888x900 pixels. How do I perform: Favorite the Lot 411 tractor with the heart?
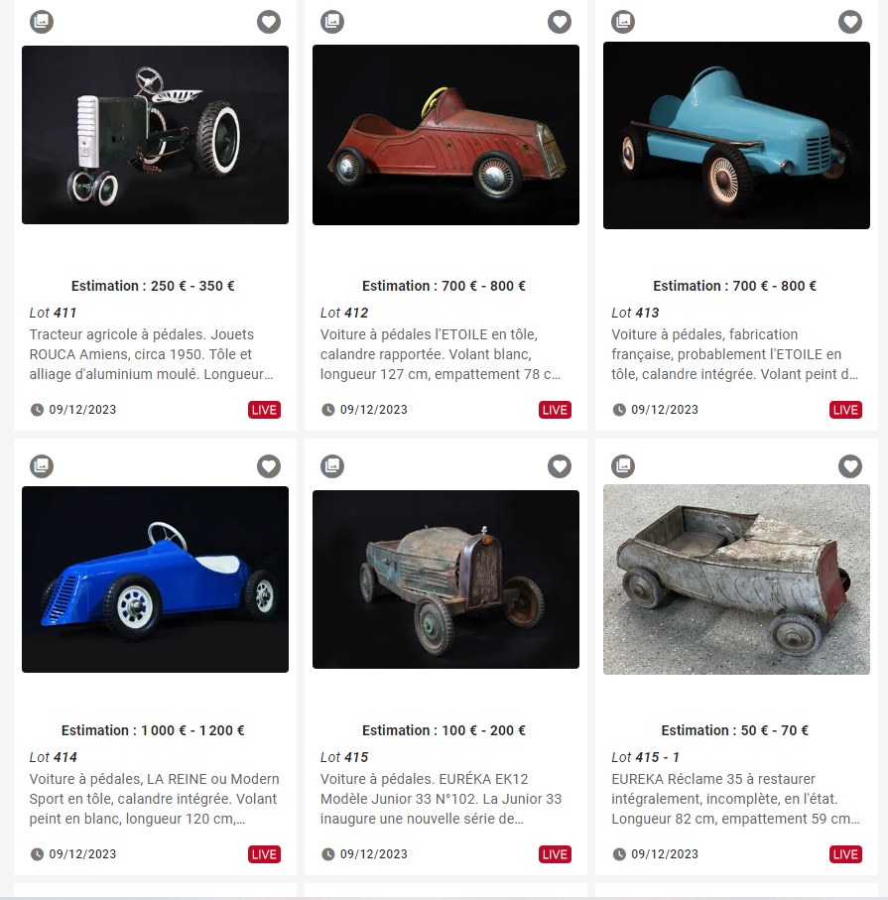click(x=269, y=22)
